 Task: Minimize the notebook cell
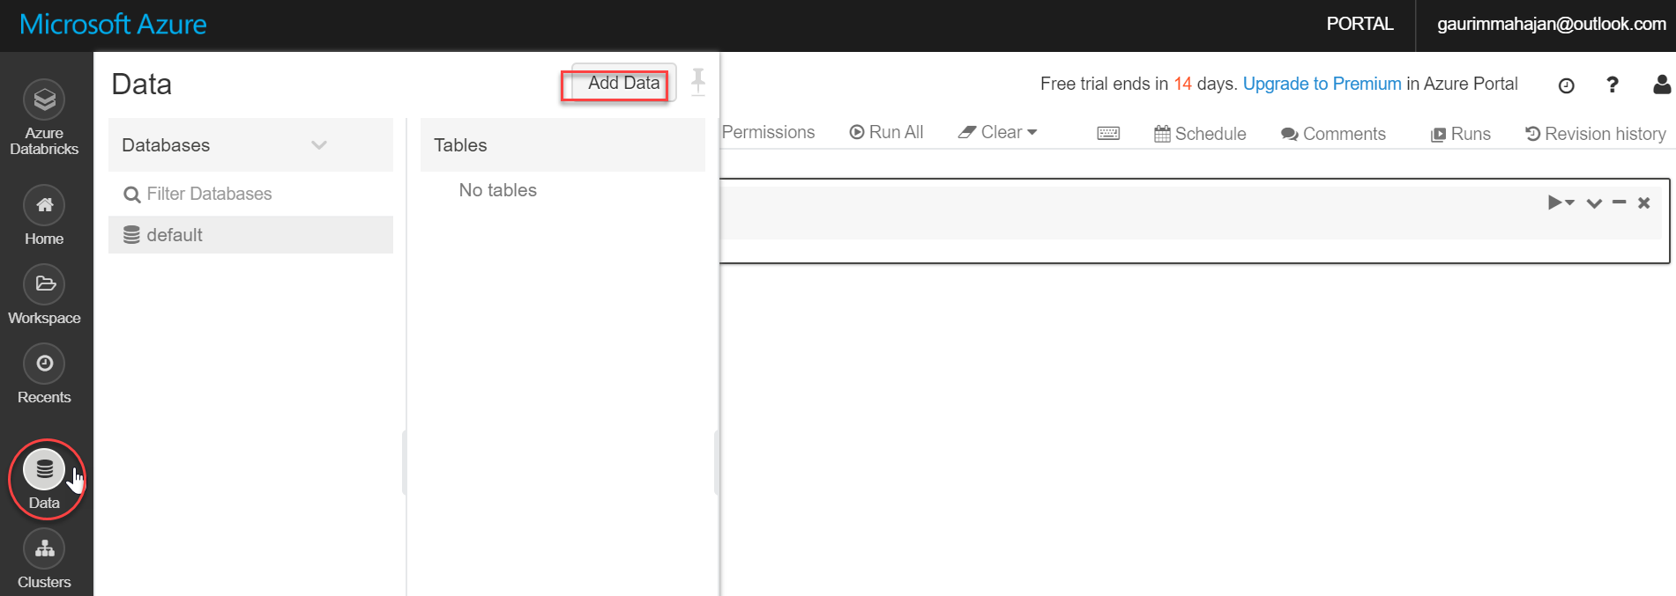pyautogui.click(x=1619, y=202)
